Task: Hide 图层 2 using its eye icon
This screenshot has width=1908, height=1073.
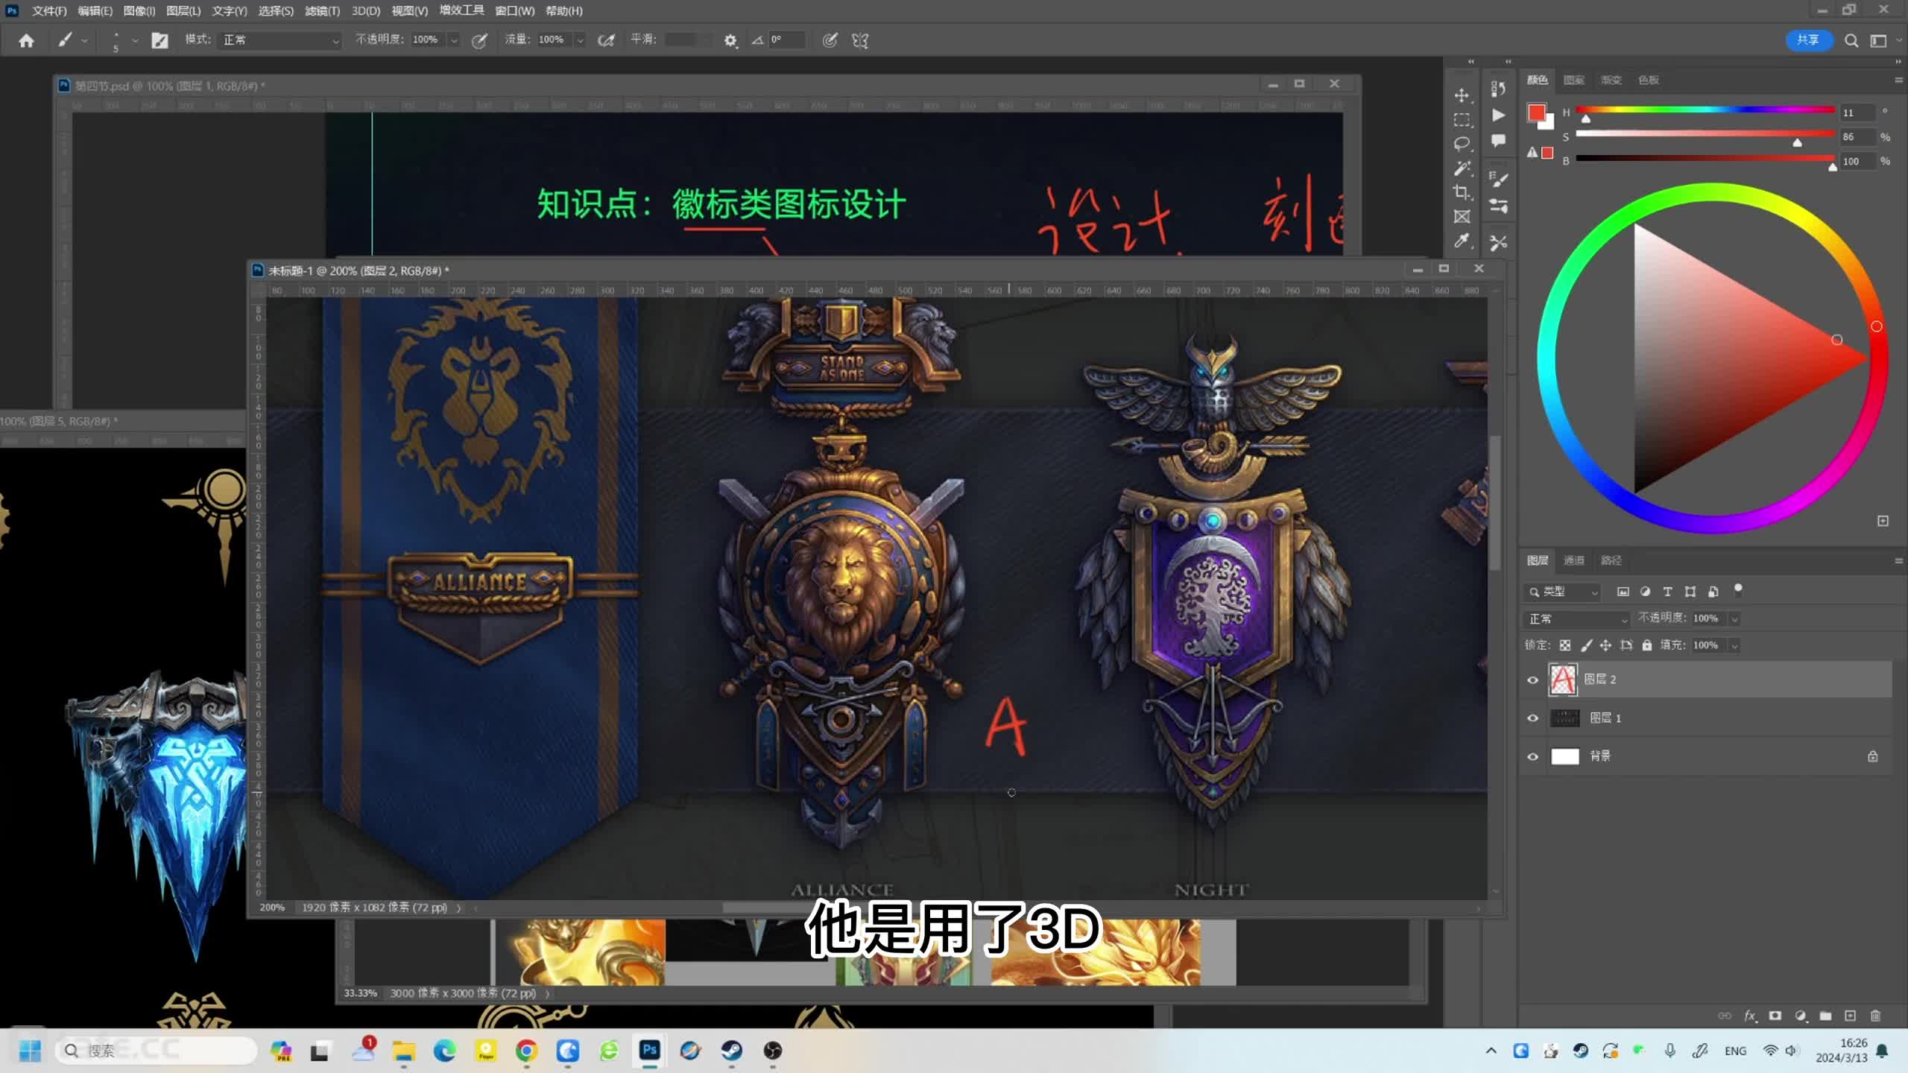Action: coord(1532,680)
